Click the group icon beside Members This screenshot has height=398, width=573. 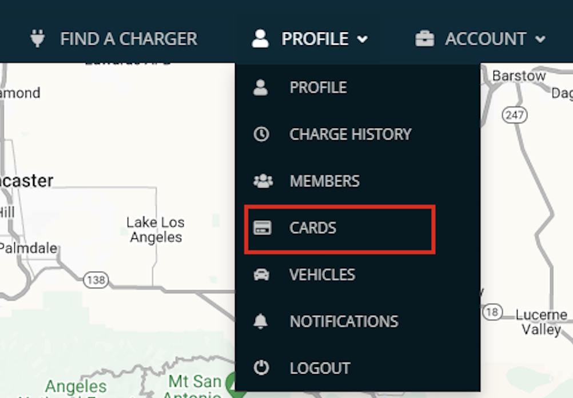(x=262, y=181)
